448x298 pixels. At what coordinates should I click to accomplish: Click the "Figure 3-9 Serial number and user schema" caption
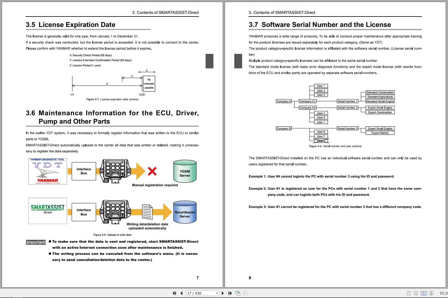[x=335, y=146]
